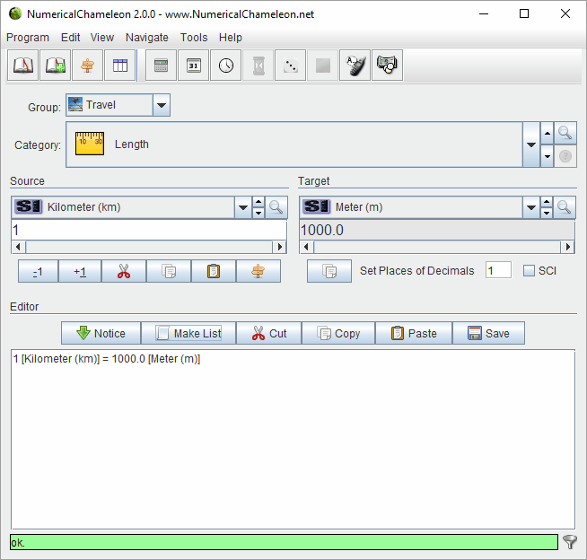This screenshot has height=560, width=587.
Task: Click the Notice button
Action: pyautogui.click(x=101, y=333)
